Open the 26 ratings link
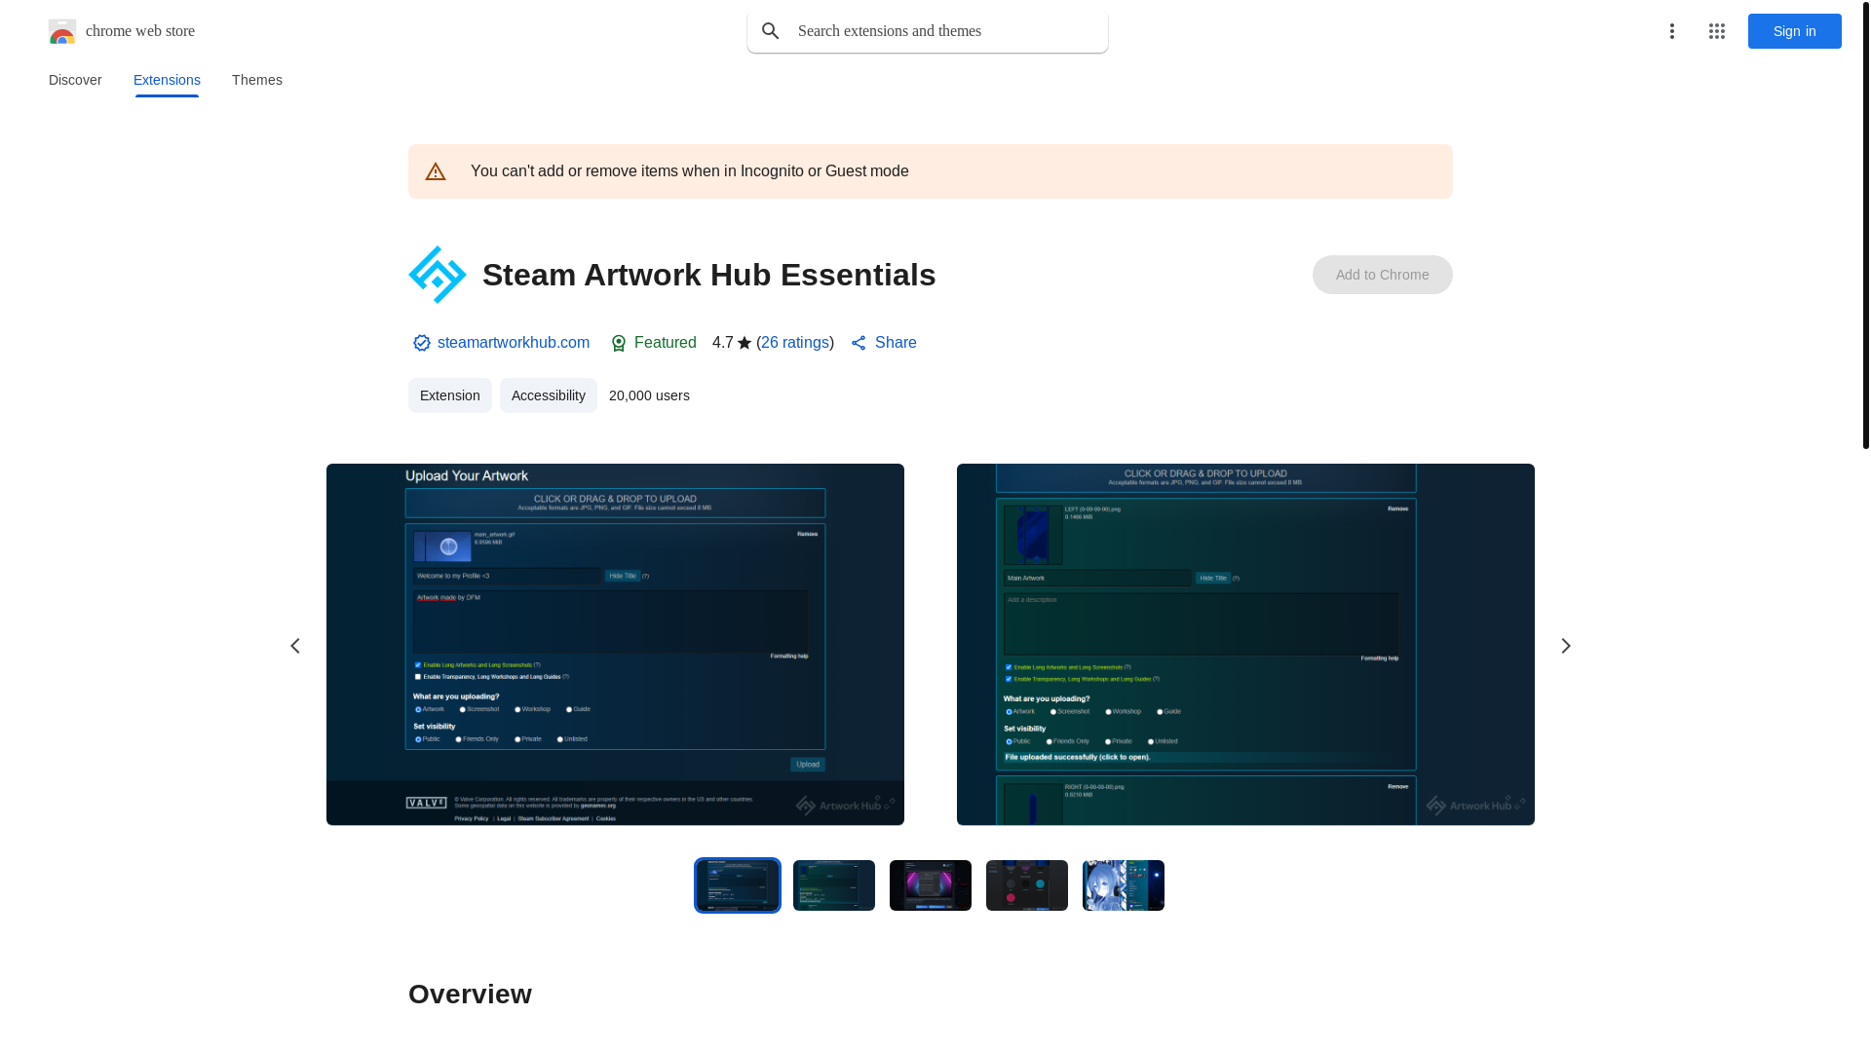The height and width of the screenshot is (1052, 1871). point(795,343)
